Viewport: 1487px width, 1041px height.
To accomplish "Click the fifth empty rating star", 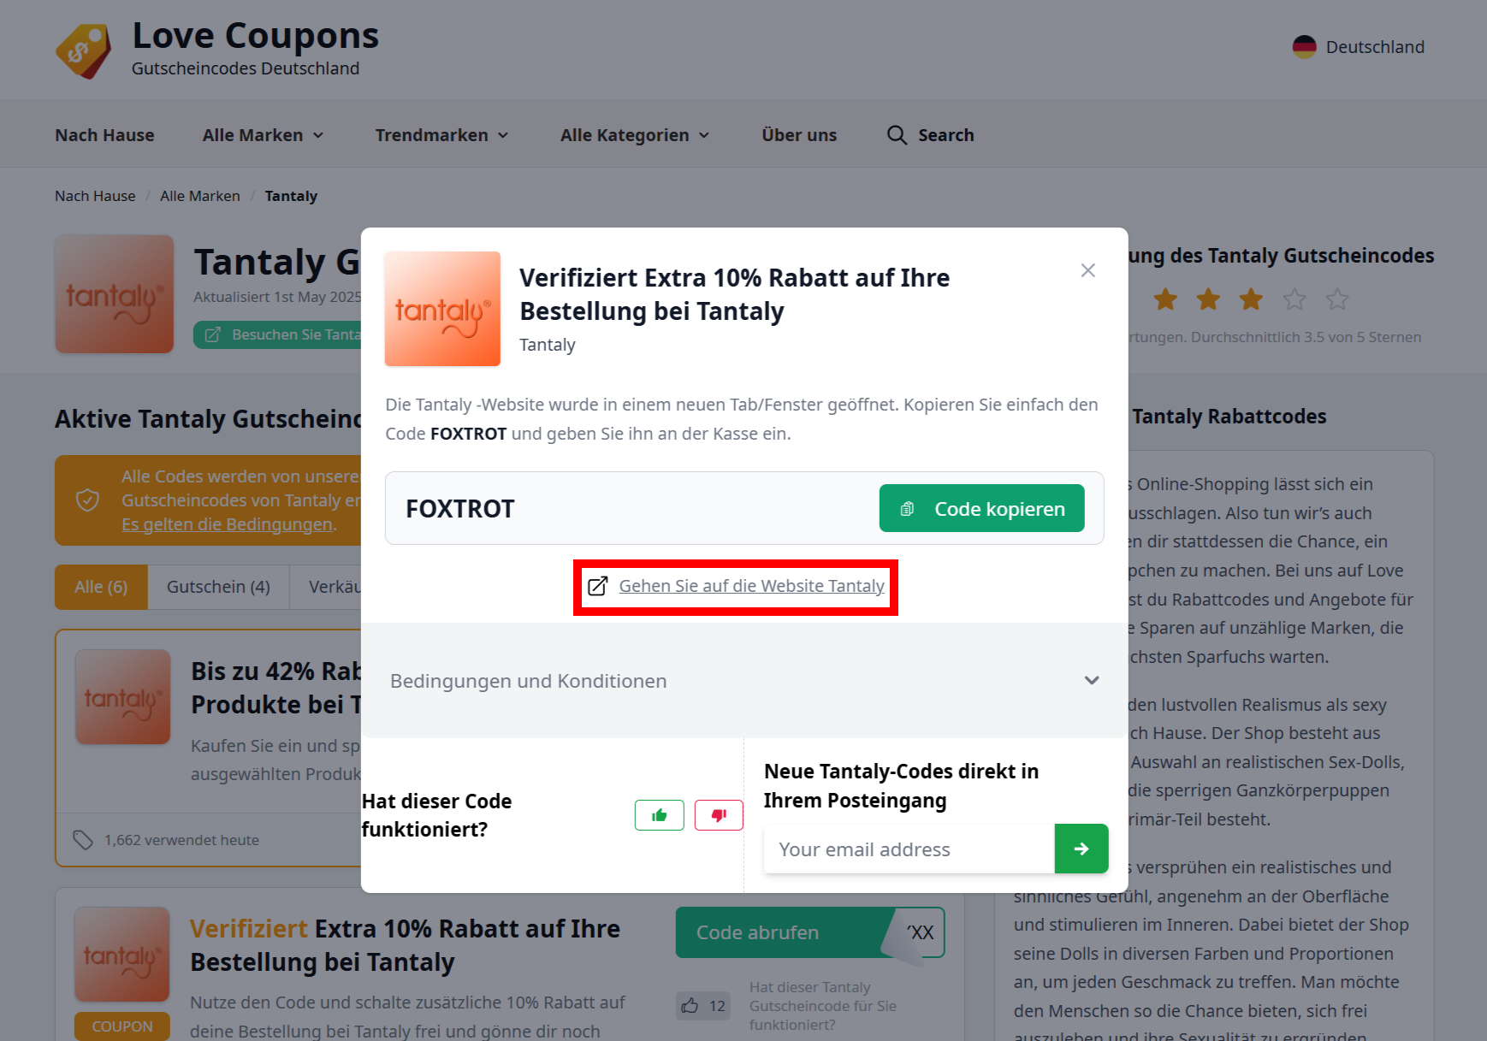I will pyautogui.click(x=1337, y=299).
